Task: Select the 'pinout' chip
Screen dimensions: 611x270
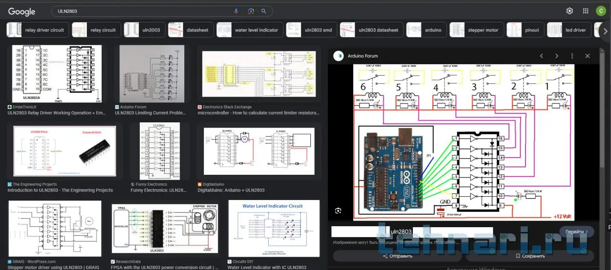Action: pyautogui.click(x=525, y=30)
